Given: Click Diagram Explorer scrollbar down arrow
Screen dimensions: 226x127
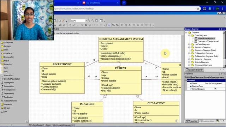Looking at the screenshot, I should pyautogui.click(x=224, y=66).
